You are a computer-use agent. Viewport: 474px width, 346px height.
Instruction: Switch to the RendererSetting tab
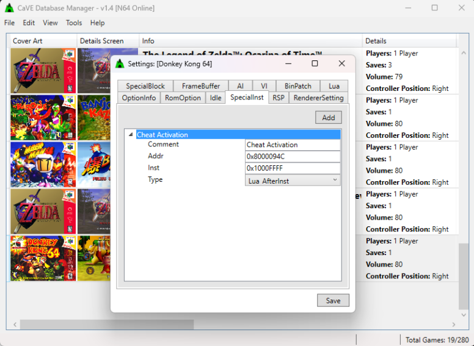tap(319, 98)
